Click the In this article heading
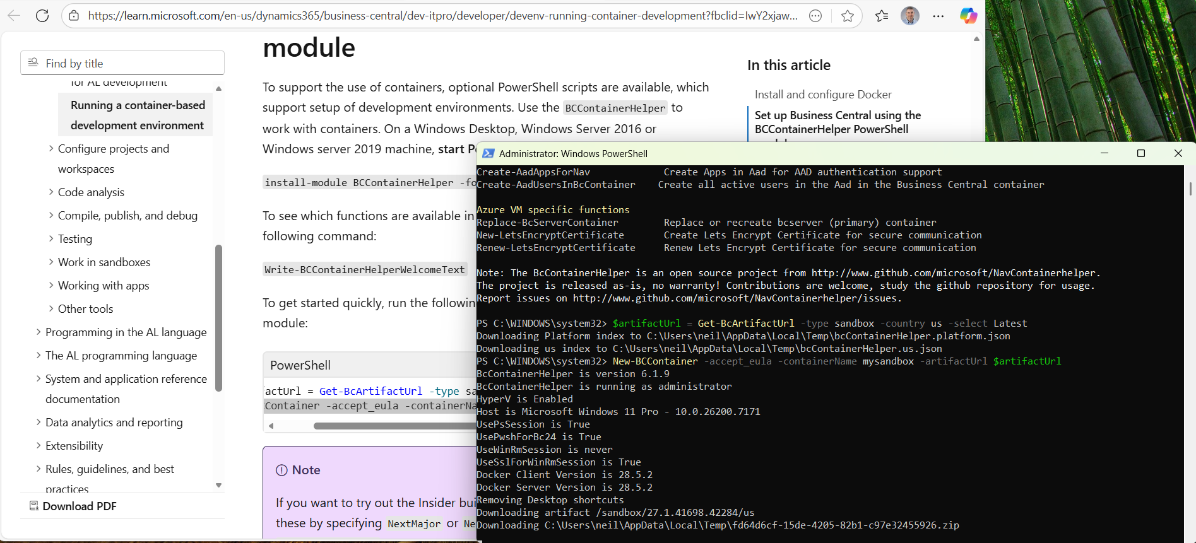Image resolution: width=1196 pixels, height=543 pixels. pyautogui.click(x=789, y=65)
